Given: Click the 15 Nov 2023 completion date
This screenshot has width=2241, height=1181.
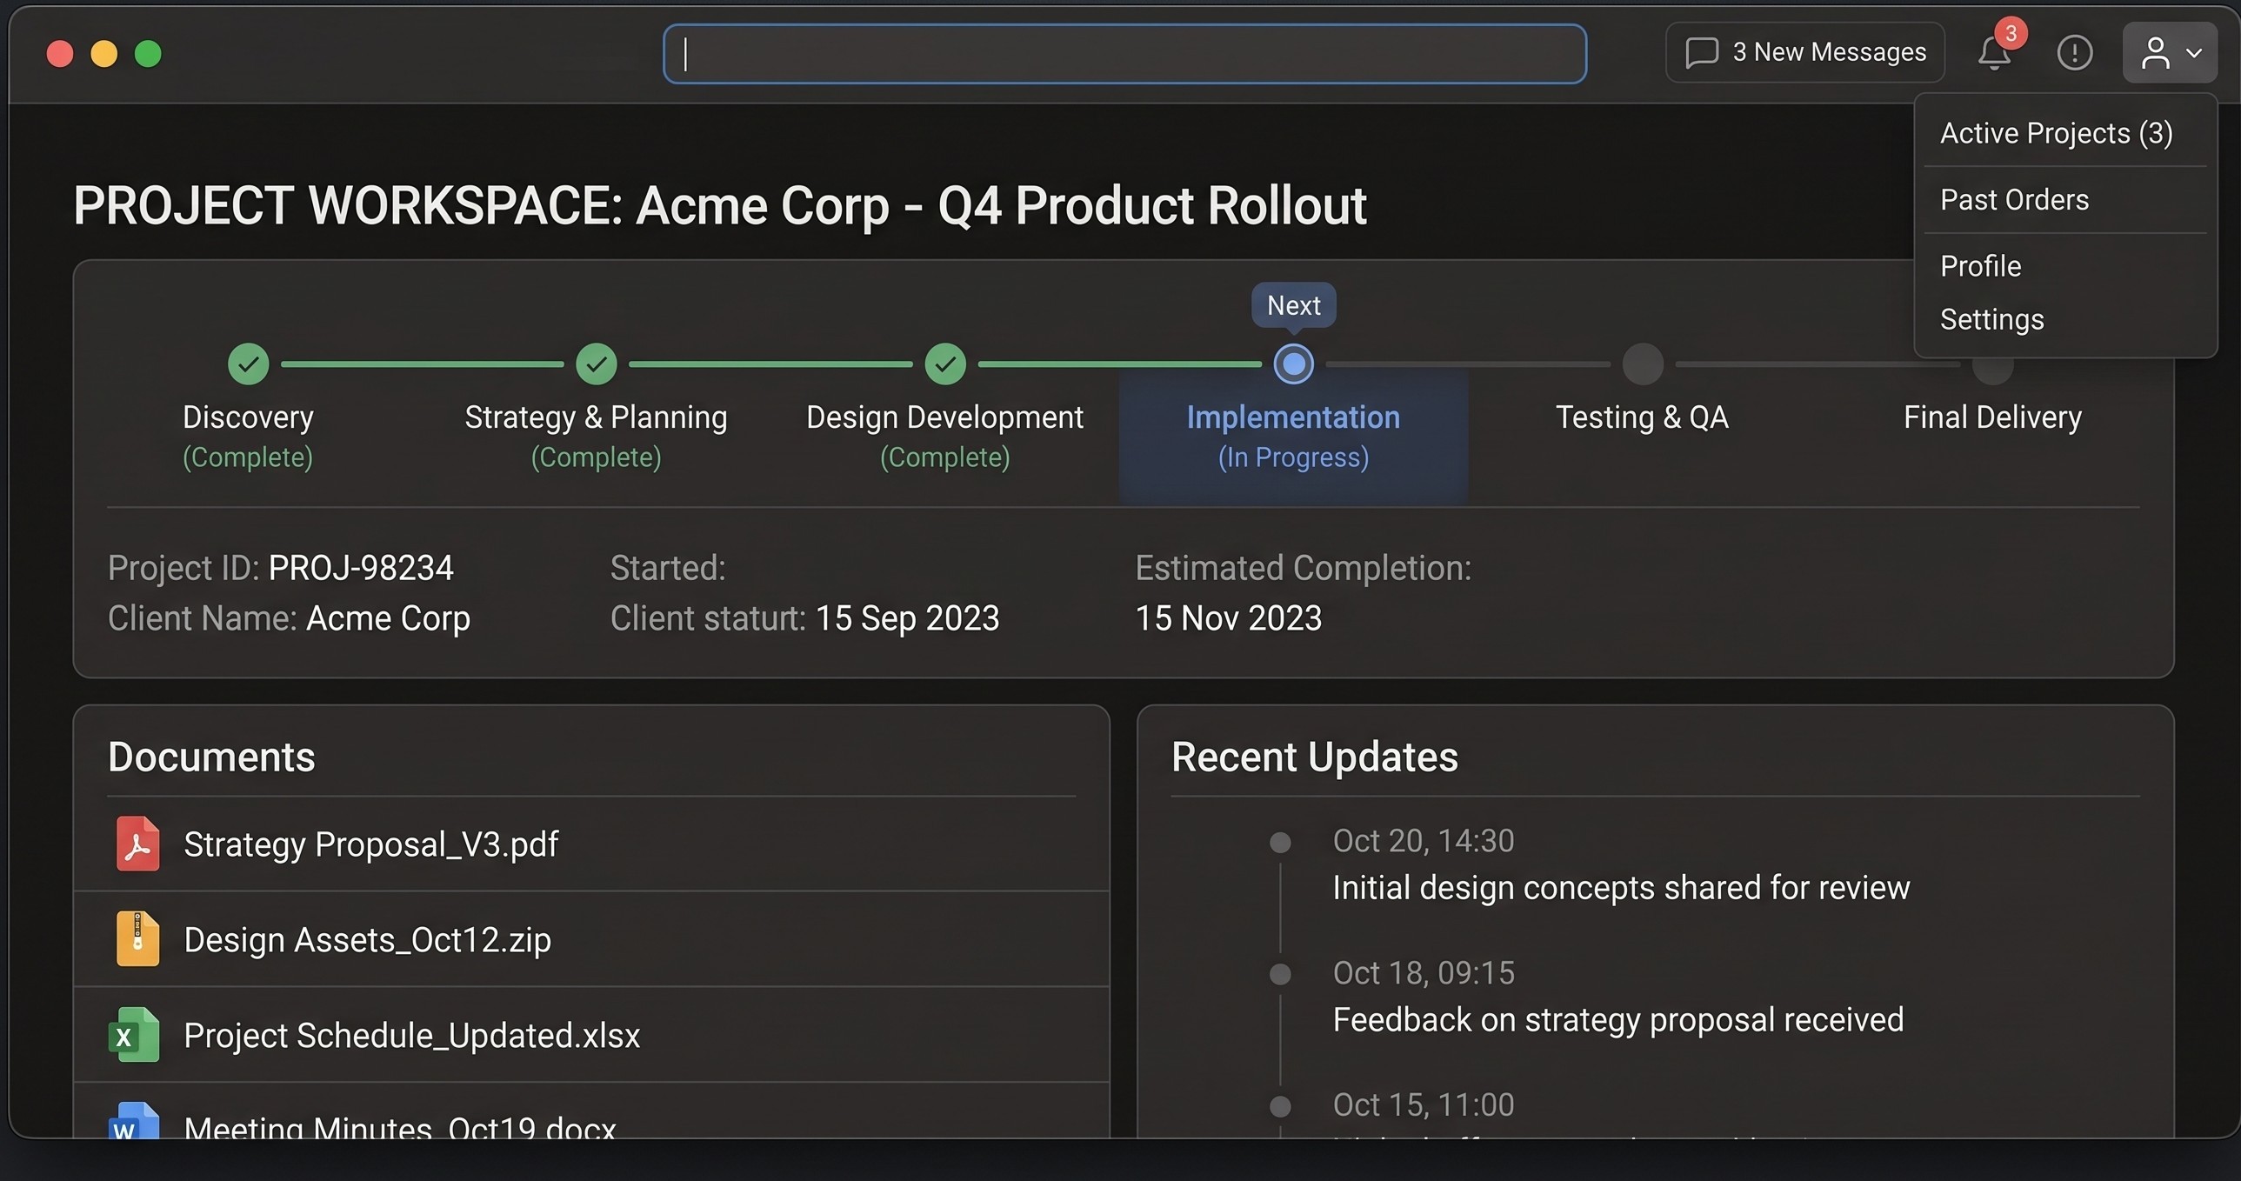Looking at the screenshot, I should [x=1229, y=619].
